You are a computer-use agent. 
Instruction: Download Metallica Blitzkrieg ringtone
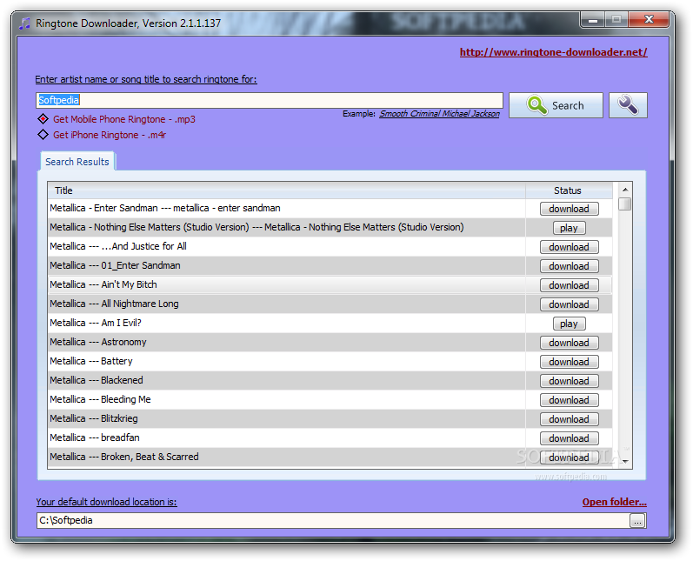point(570,419)
